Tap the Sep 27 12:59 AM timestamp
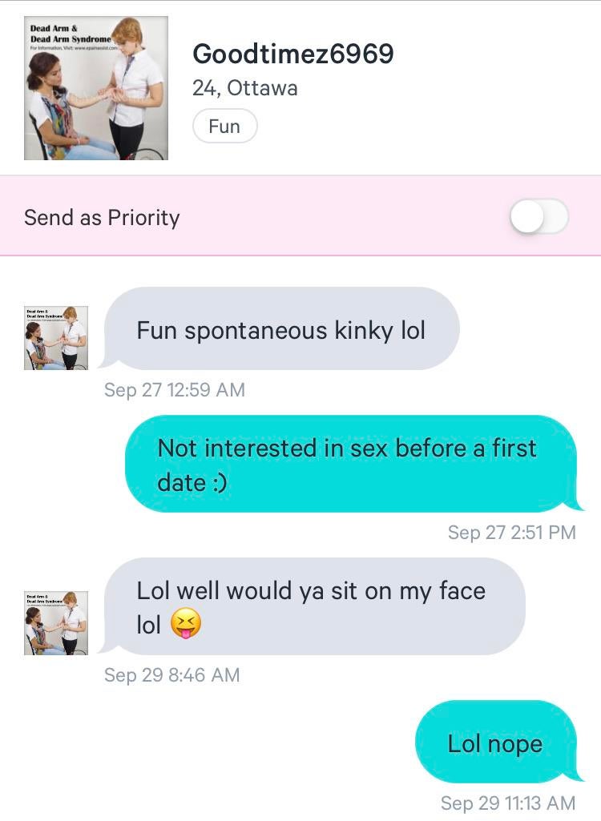 pos(175,389)
